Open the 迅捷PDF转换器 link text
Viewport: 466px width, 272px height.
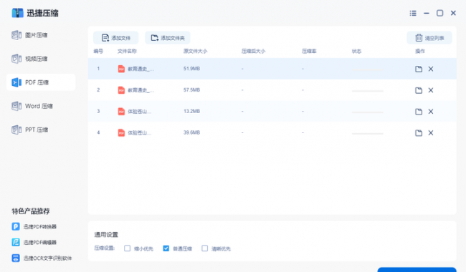(x=40, y=227)
